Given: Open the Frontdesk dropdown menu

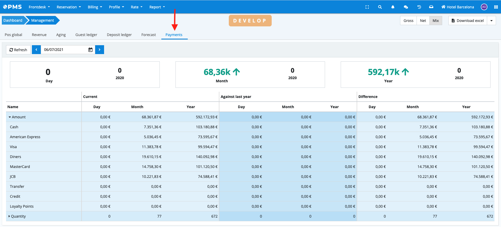Looking at the screenshot, I should coord(39,7).
